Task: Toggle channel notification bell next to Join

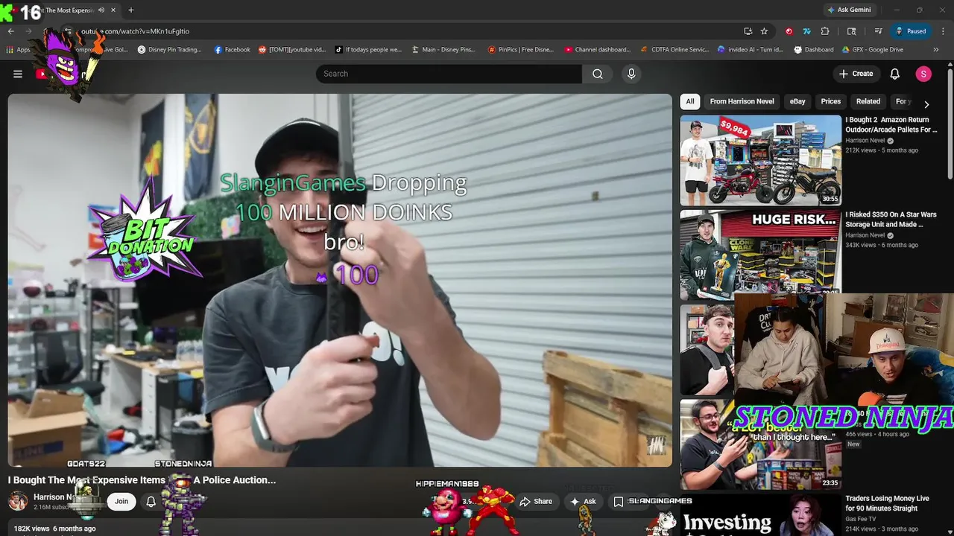Action: point(151,502)
